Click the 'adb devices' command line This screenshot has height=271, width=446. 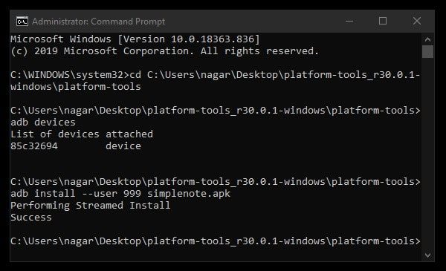[x=43, y=123]
